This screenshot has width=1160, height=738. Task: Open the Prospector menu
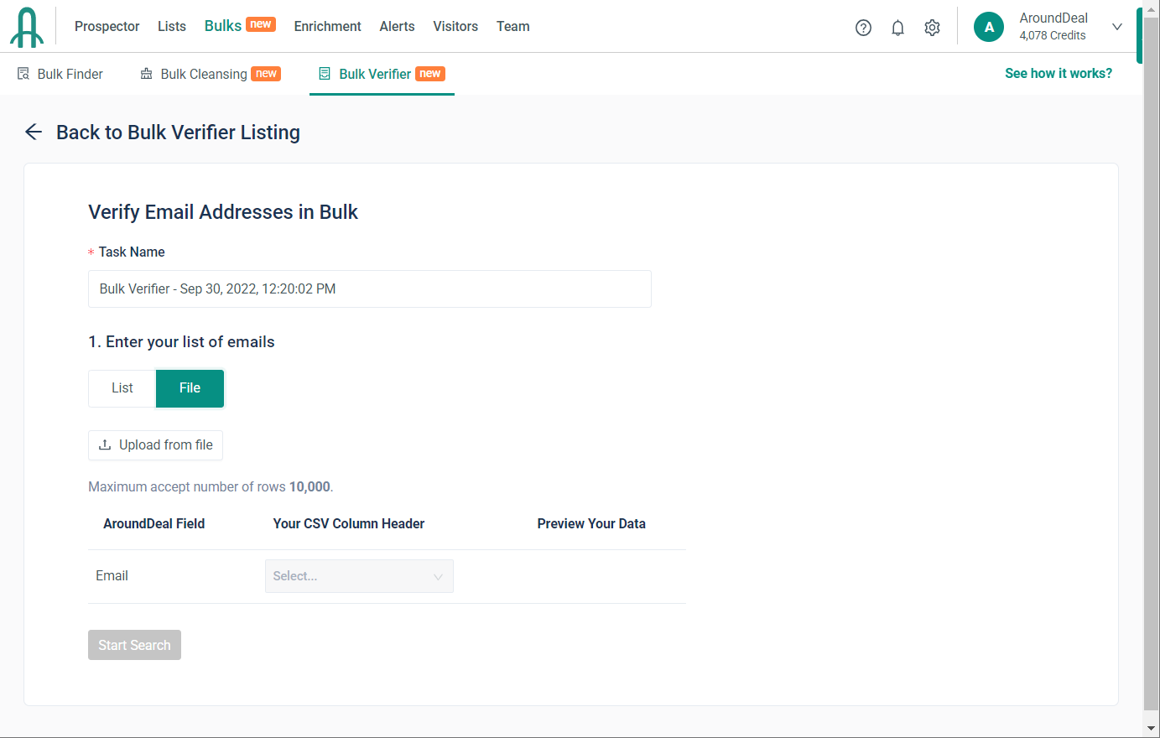pos(107,27)
